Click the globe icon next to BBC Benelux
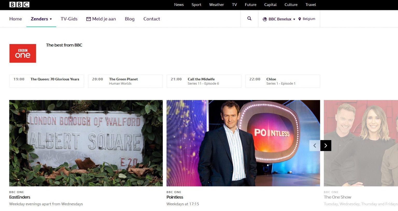 coord(265,19)
